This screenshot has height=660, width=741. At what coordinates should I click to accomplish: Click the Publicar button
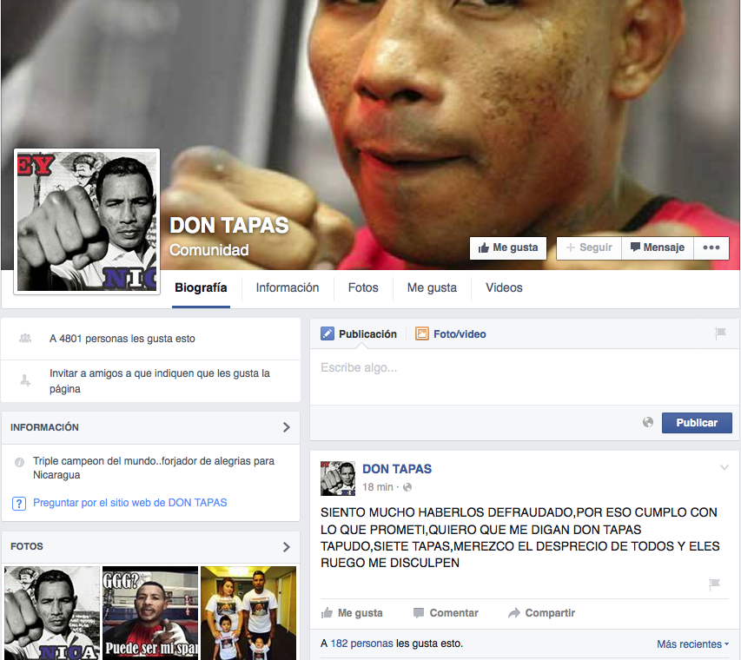coord(697,423)
